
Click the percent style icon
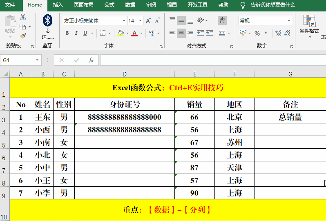click(x=257, y=33)
